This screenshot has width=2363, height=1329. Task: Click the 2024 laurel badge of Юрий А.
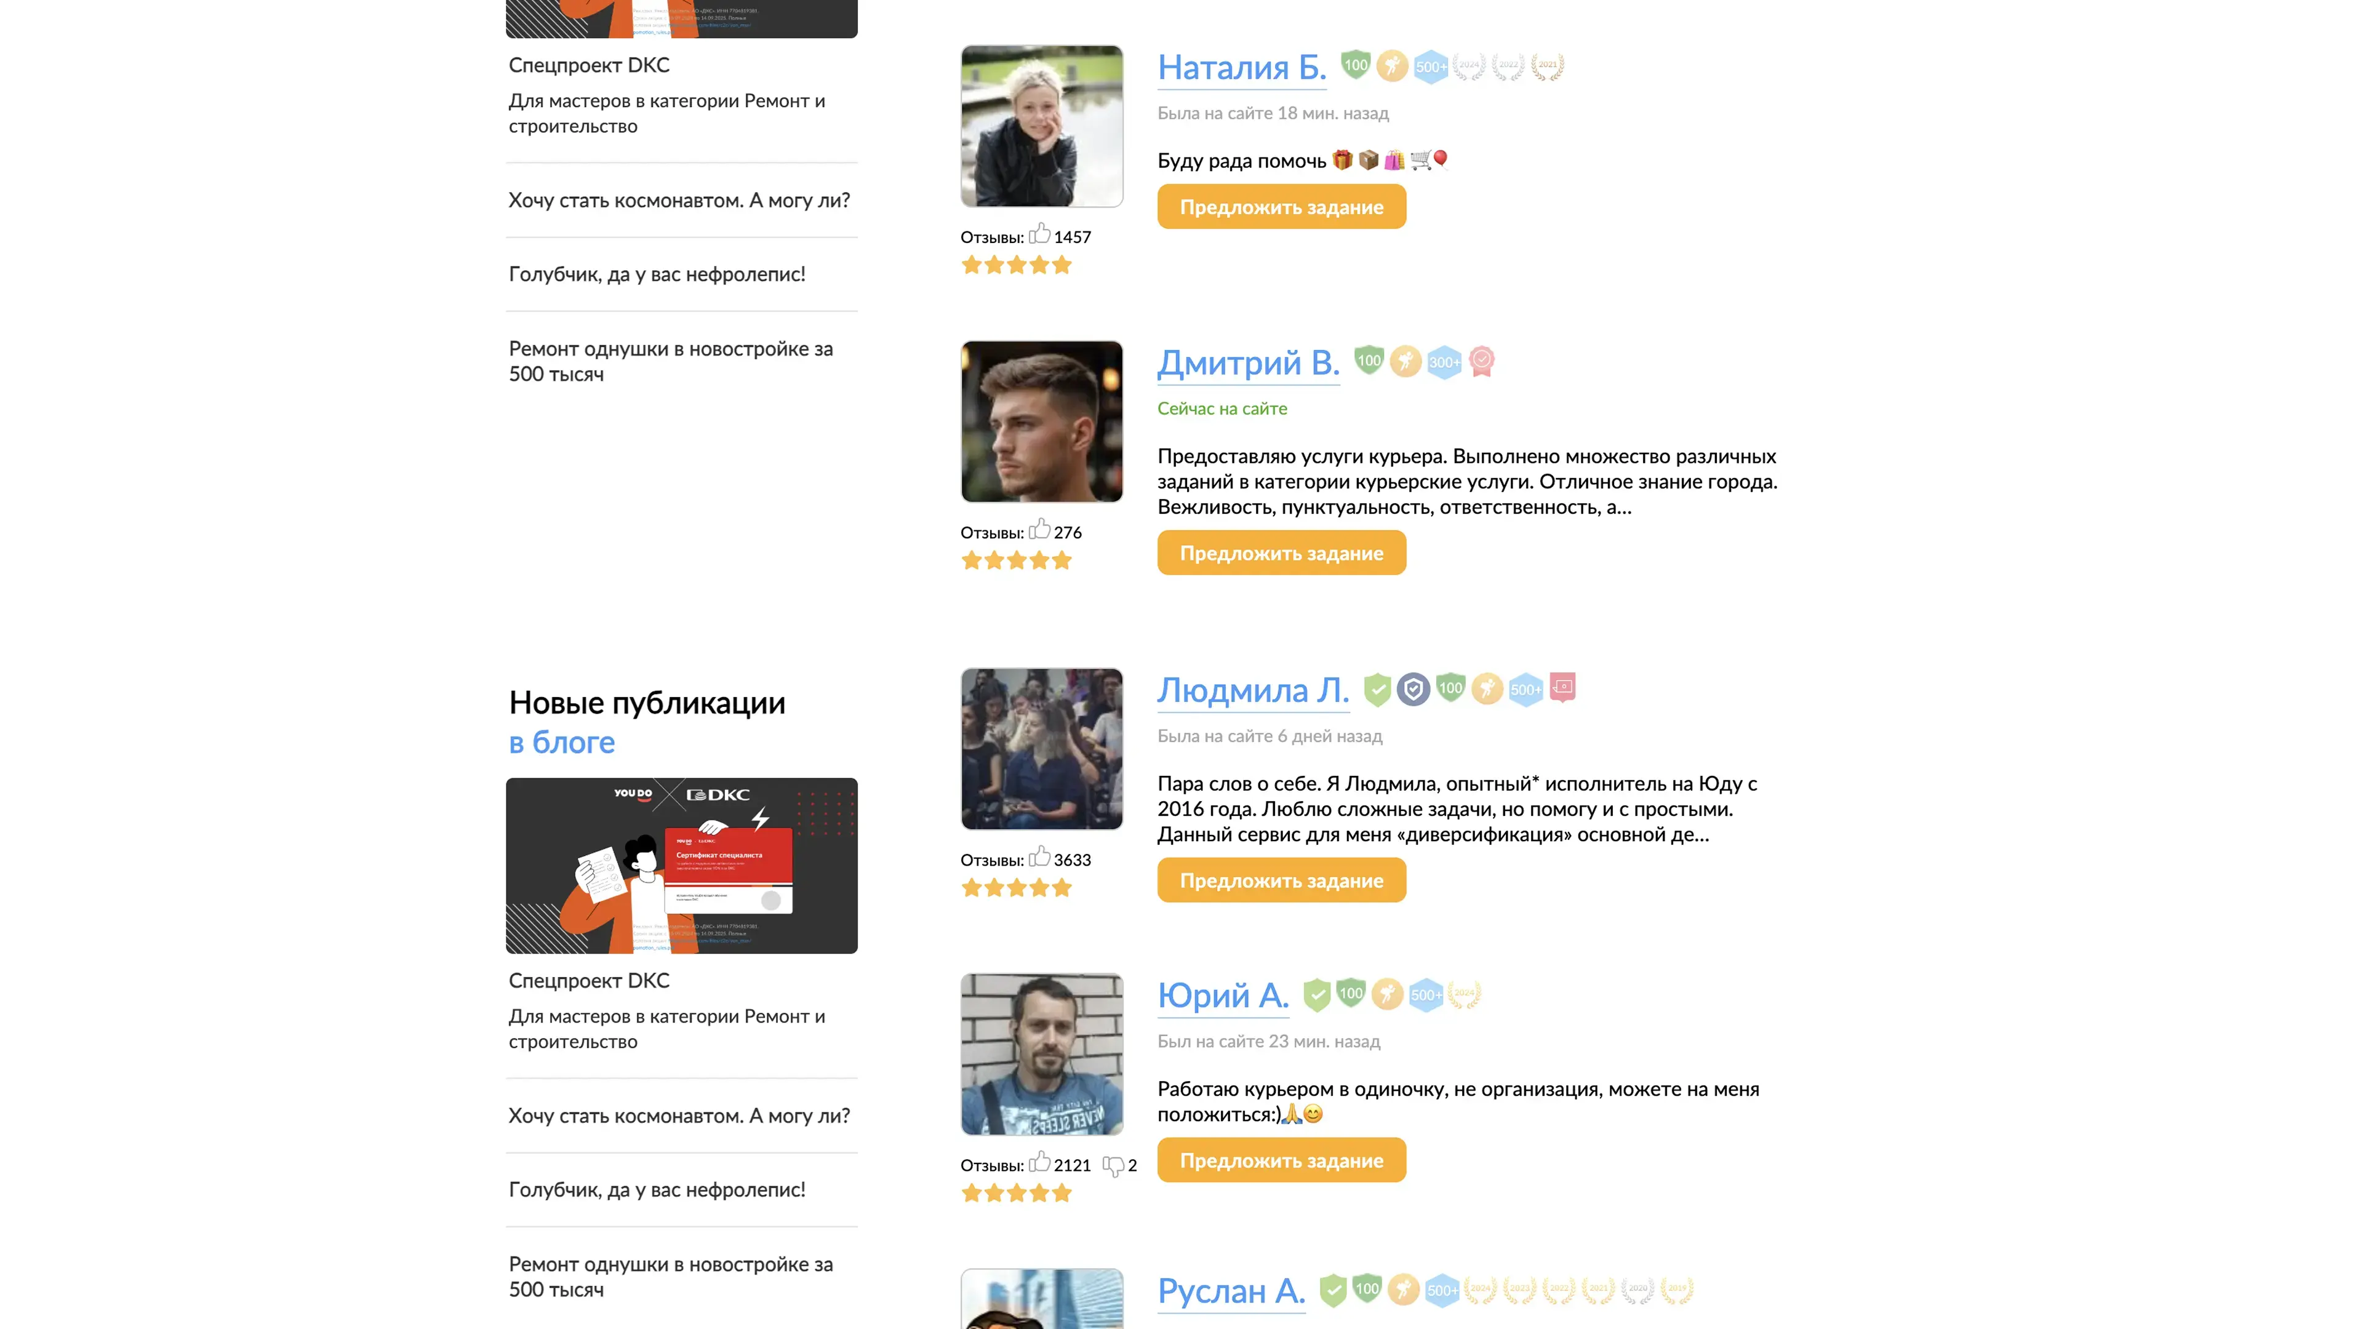1464,994
